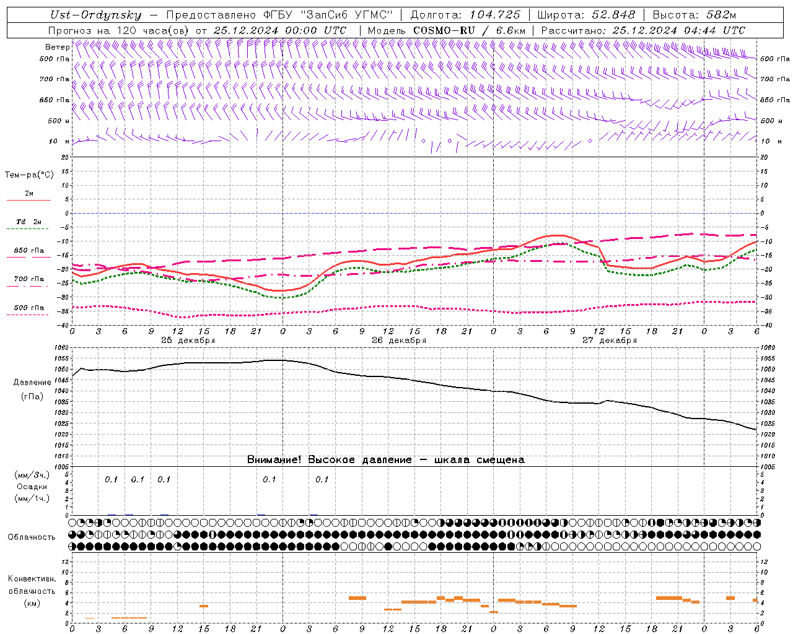Click the Облачность cloudiness label
Screen dimensions: 793x634
(x=32, y=537)
